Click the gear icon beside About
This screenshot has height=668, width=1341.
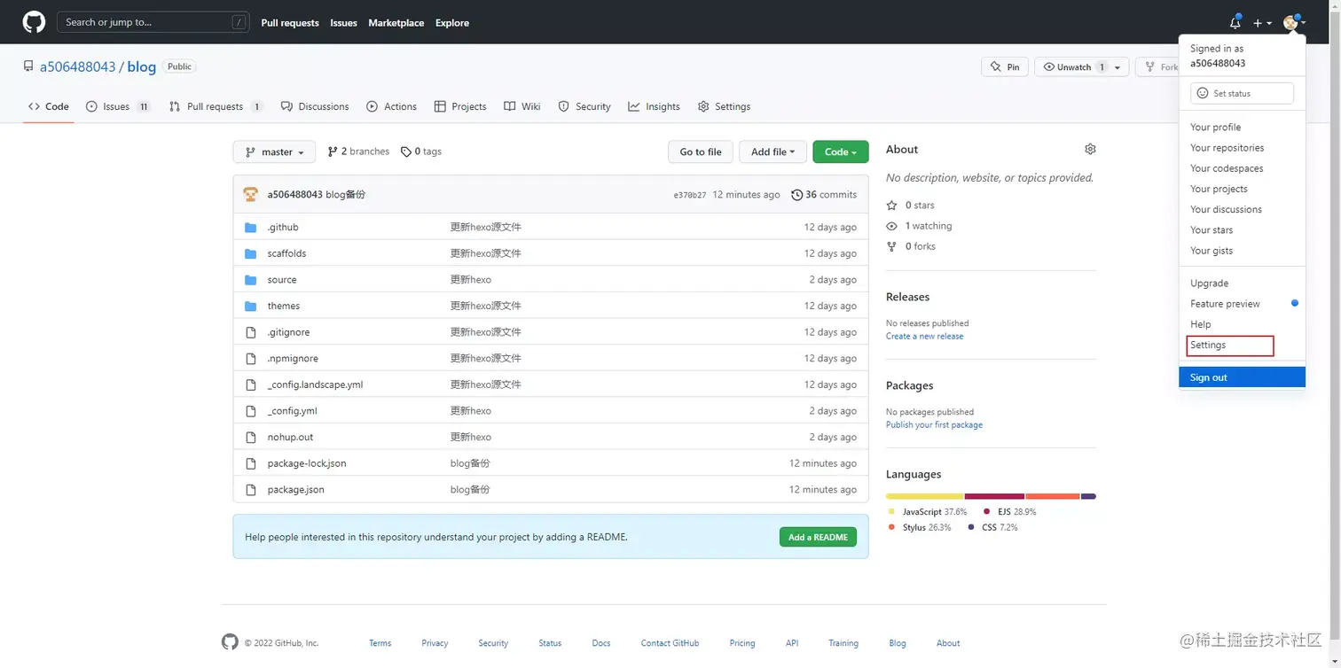coord(1090,149)
